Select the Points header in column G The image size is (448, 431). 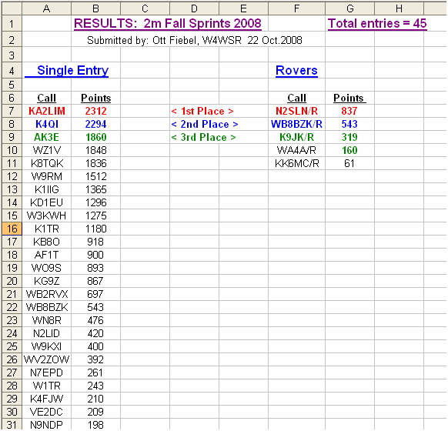pos(349,98)
